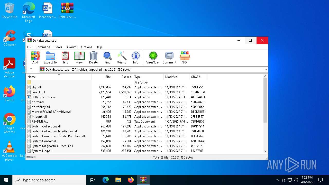Open Google Chrome desktop icon
The height and width of the screenshot is (185, 329).
point(10,123)
